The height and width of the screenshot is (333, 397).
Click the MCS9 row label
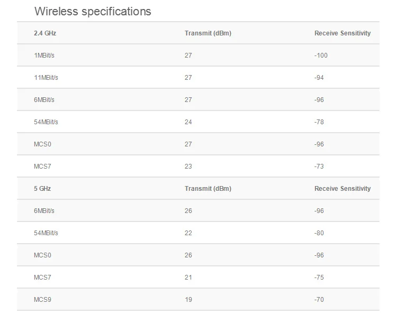tap(42, 300)
